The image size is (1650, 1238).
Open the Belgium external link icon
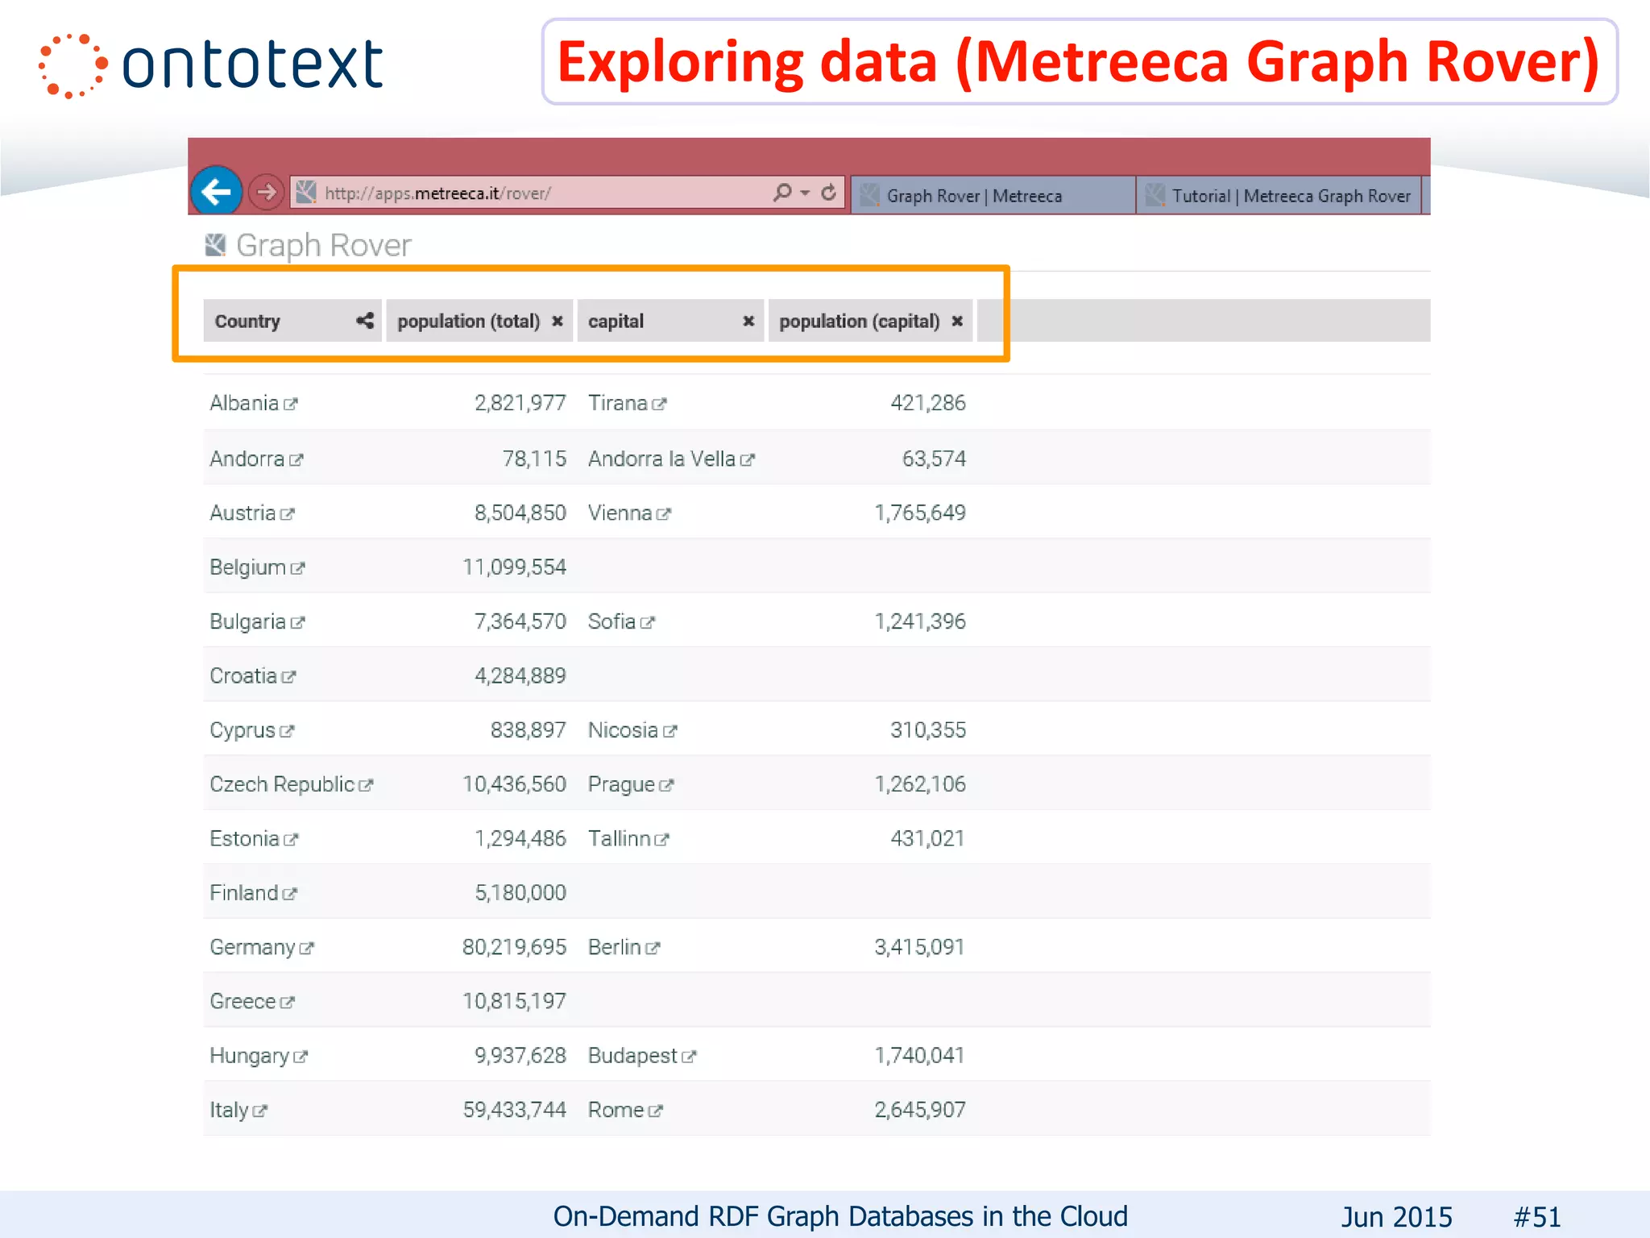(298, 568)
